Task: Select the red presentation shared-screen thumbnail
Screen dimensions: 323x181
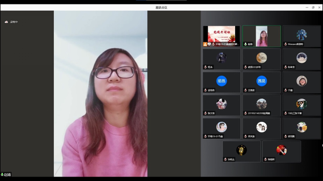Action: pyautogui.click(x=222, y=36)
